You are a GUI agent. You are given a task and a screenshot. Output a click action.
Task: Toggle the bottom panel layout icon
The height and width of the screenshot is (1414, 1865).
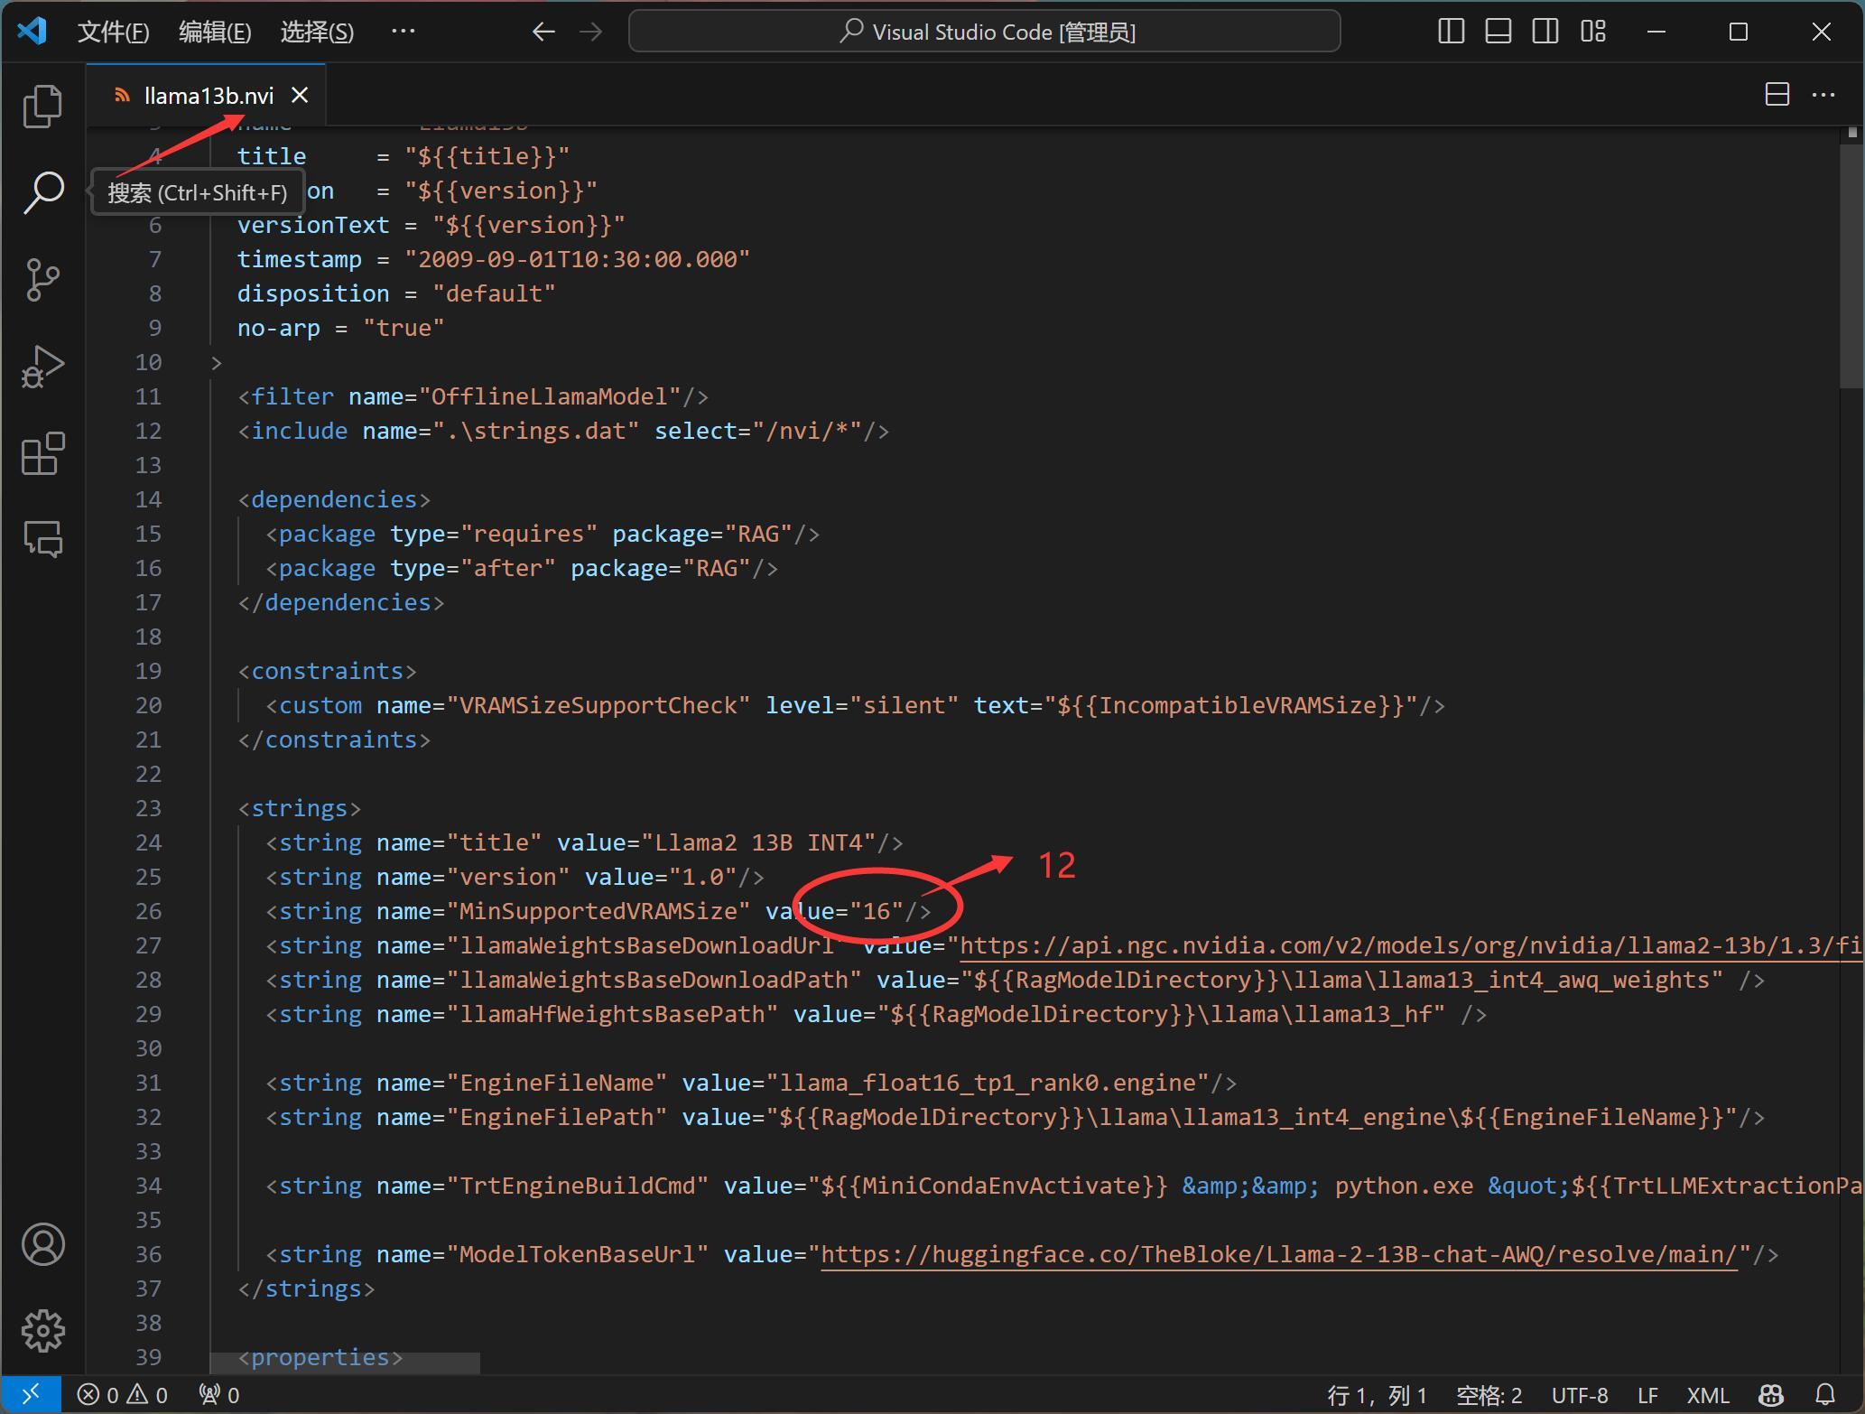coord(1498,32)
